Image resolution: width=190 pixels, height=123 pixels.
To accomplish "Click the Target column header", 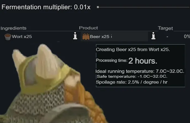I will click(165, 28).
